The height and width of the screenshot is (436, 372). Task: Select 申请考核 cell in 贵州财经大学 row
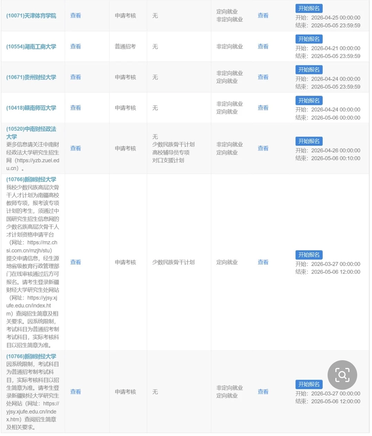pyautogui.click(x=125, y=77)
